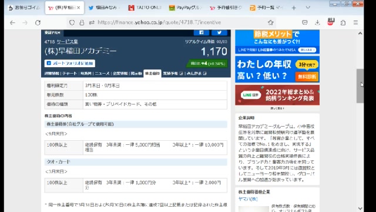Switch to the 予約一覧 tab
The height and width of the screenshot is (212, 376).
pyautogui.click(x=266, y=8)
